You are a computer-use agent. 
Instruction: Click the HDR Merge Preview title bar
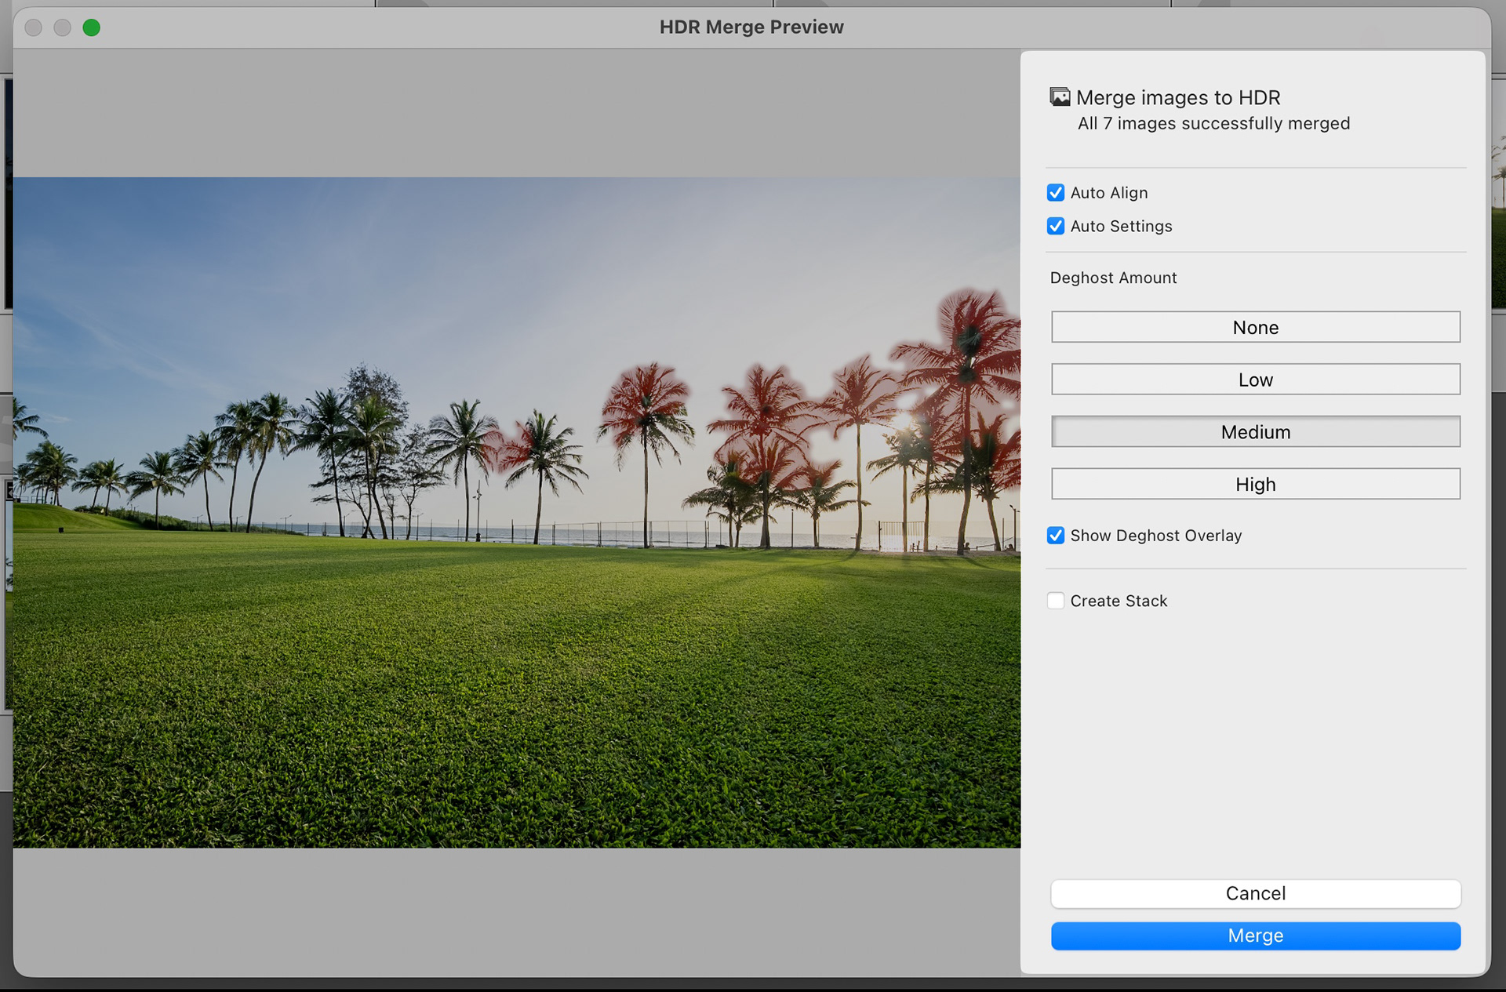[x=751, y=27]
